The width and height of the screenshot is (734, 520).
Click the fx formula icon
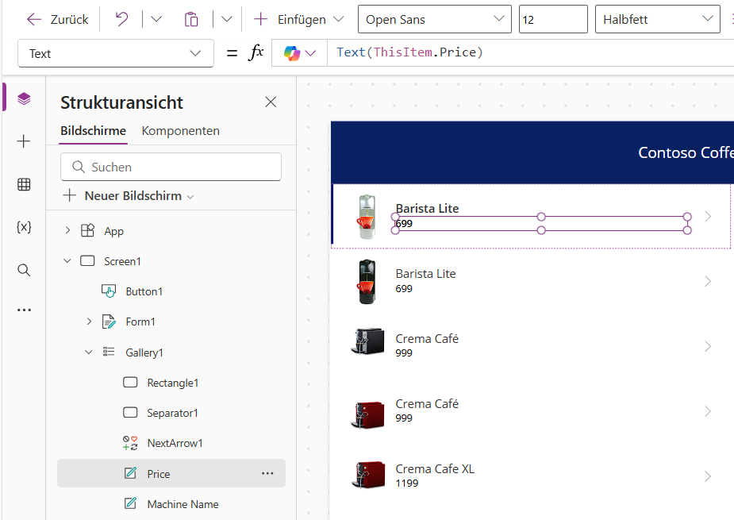coord(256,52)
